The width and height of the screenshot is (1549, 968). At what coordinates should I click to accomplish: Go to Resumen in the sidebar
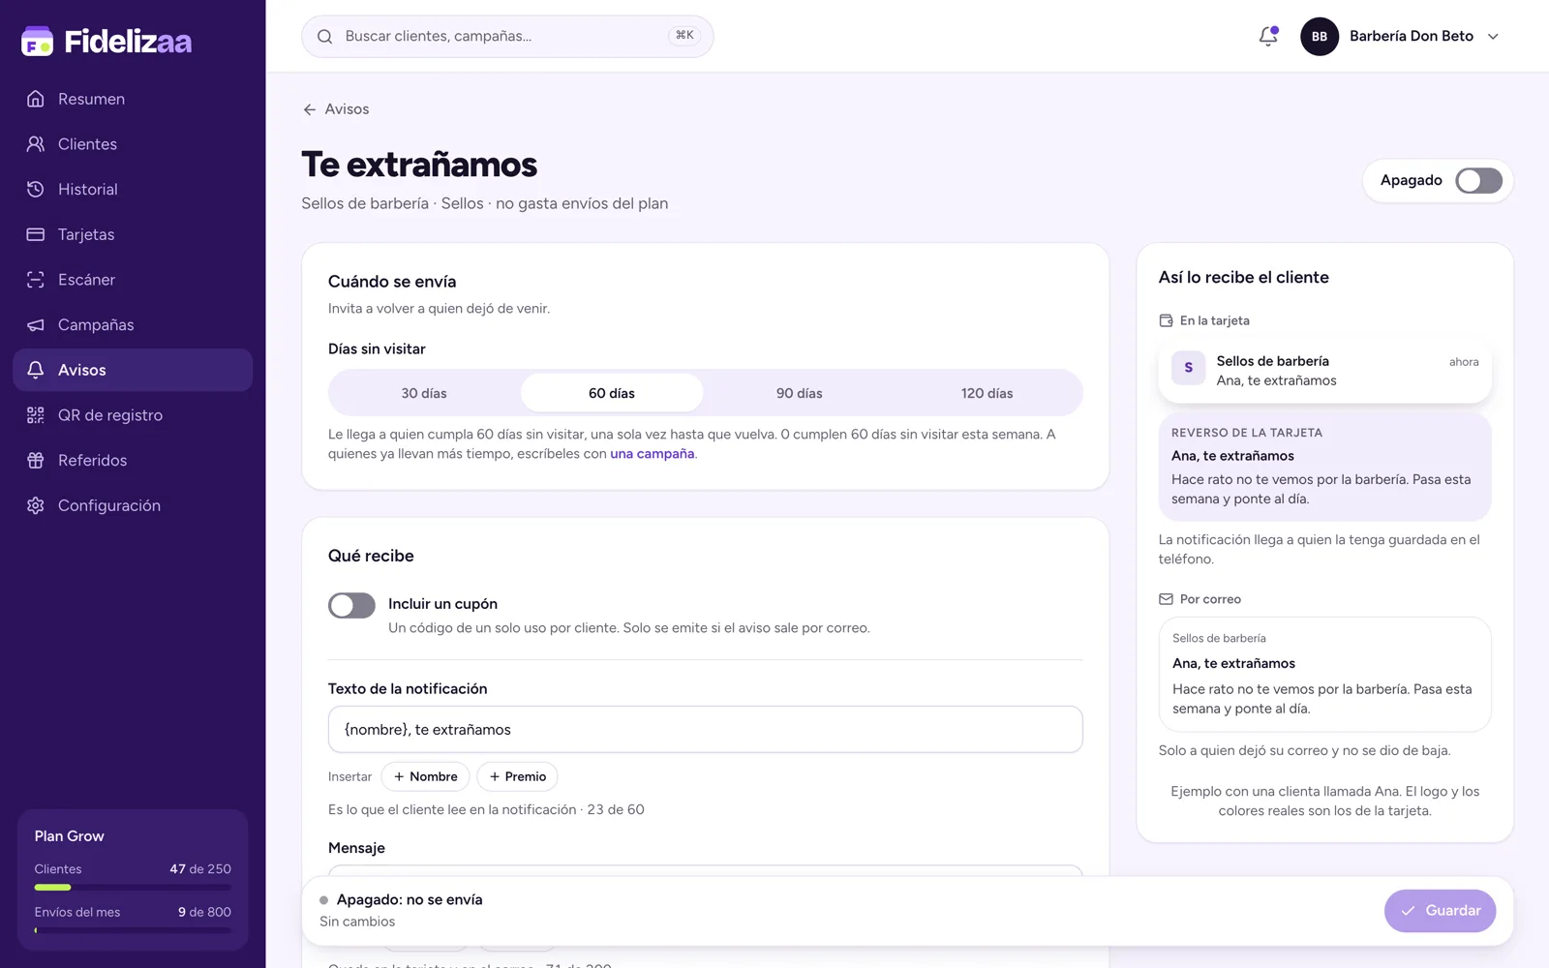pyautogui.click(x=134, y=99)
